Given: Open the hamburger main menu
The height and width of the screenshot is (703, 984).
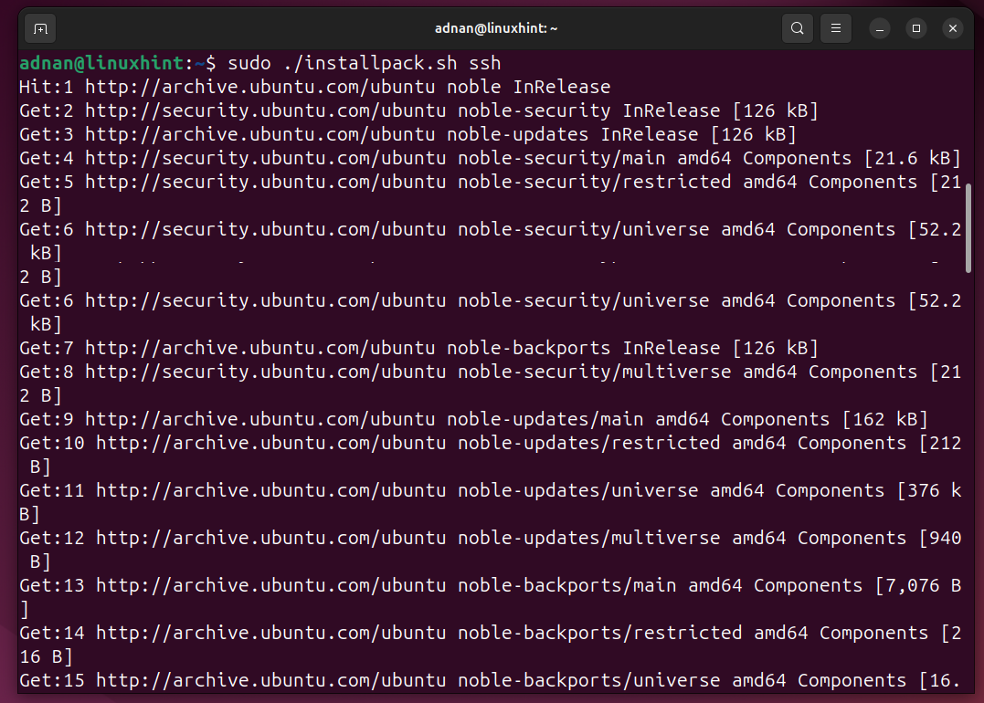Looking at the screenshot, I should [835, 28].
